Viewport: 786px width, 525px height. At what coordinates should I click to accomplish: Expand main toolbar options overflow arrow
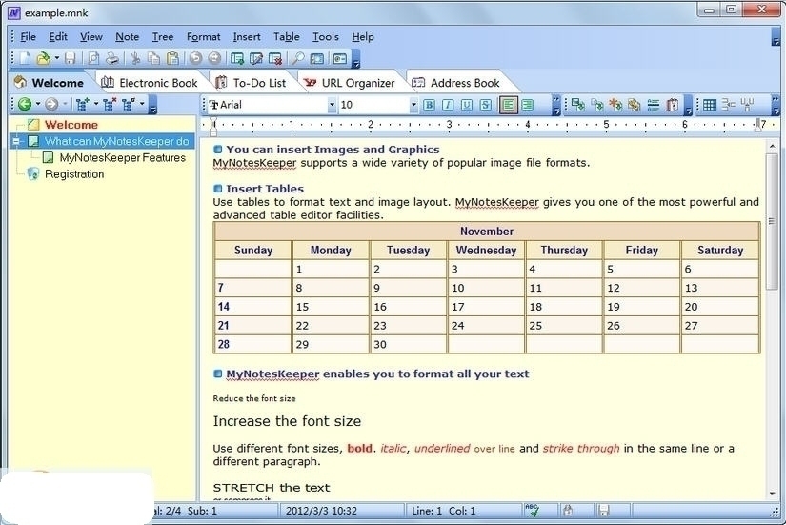(356, 59)
